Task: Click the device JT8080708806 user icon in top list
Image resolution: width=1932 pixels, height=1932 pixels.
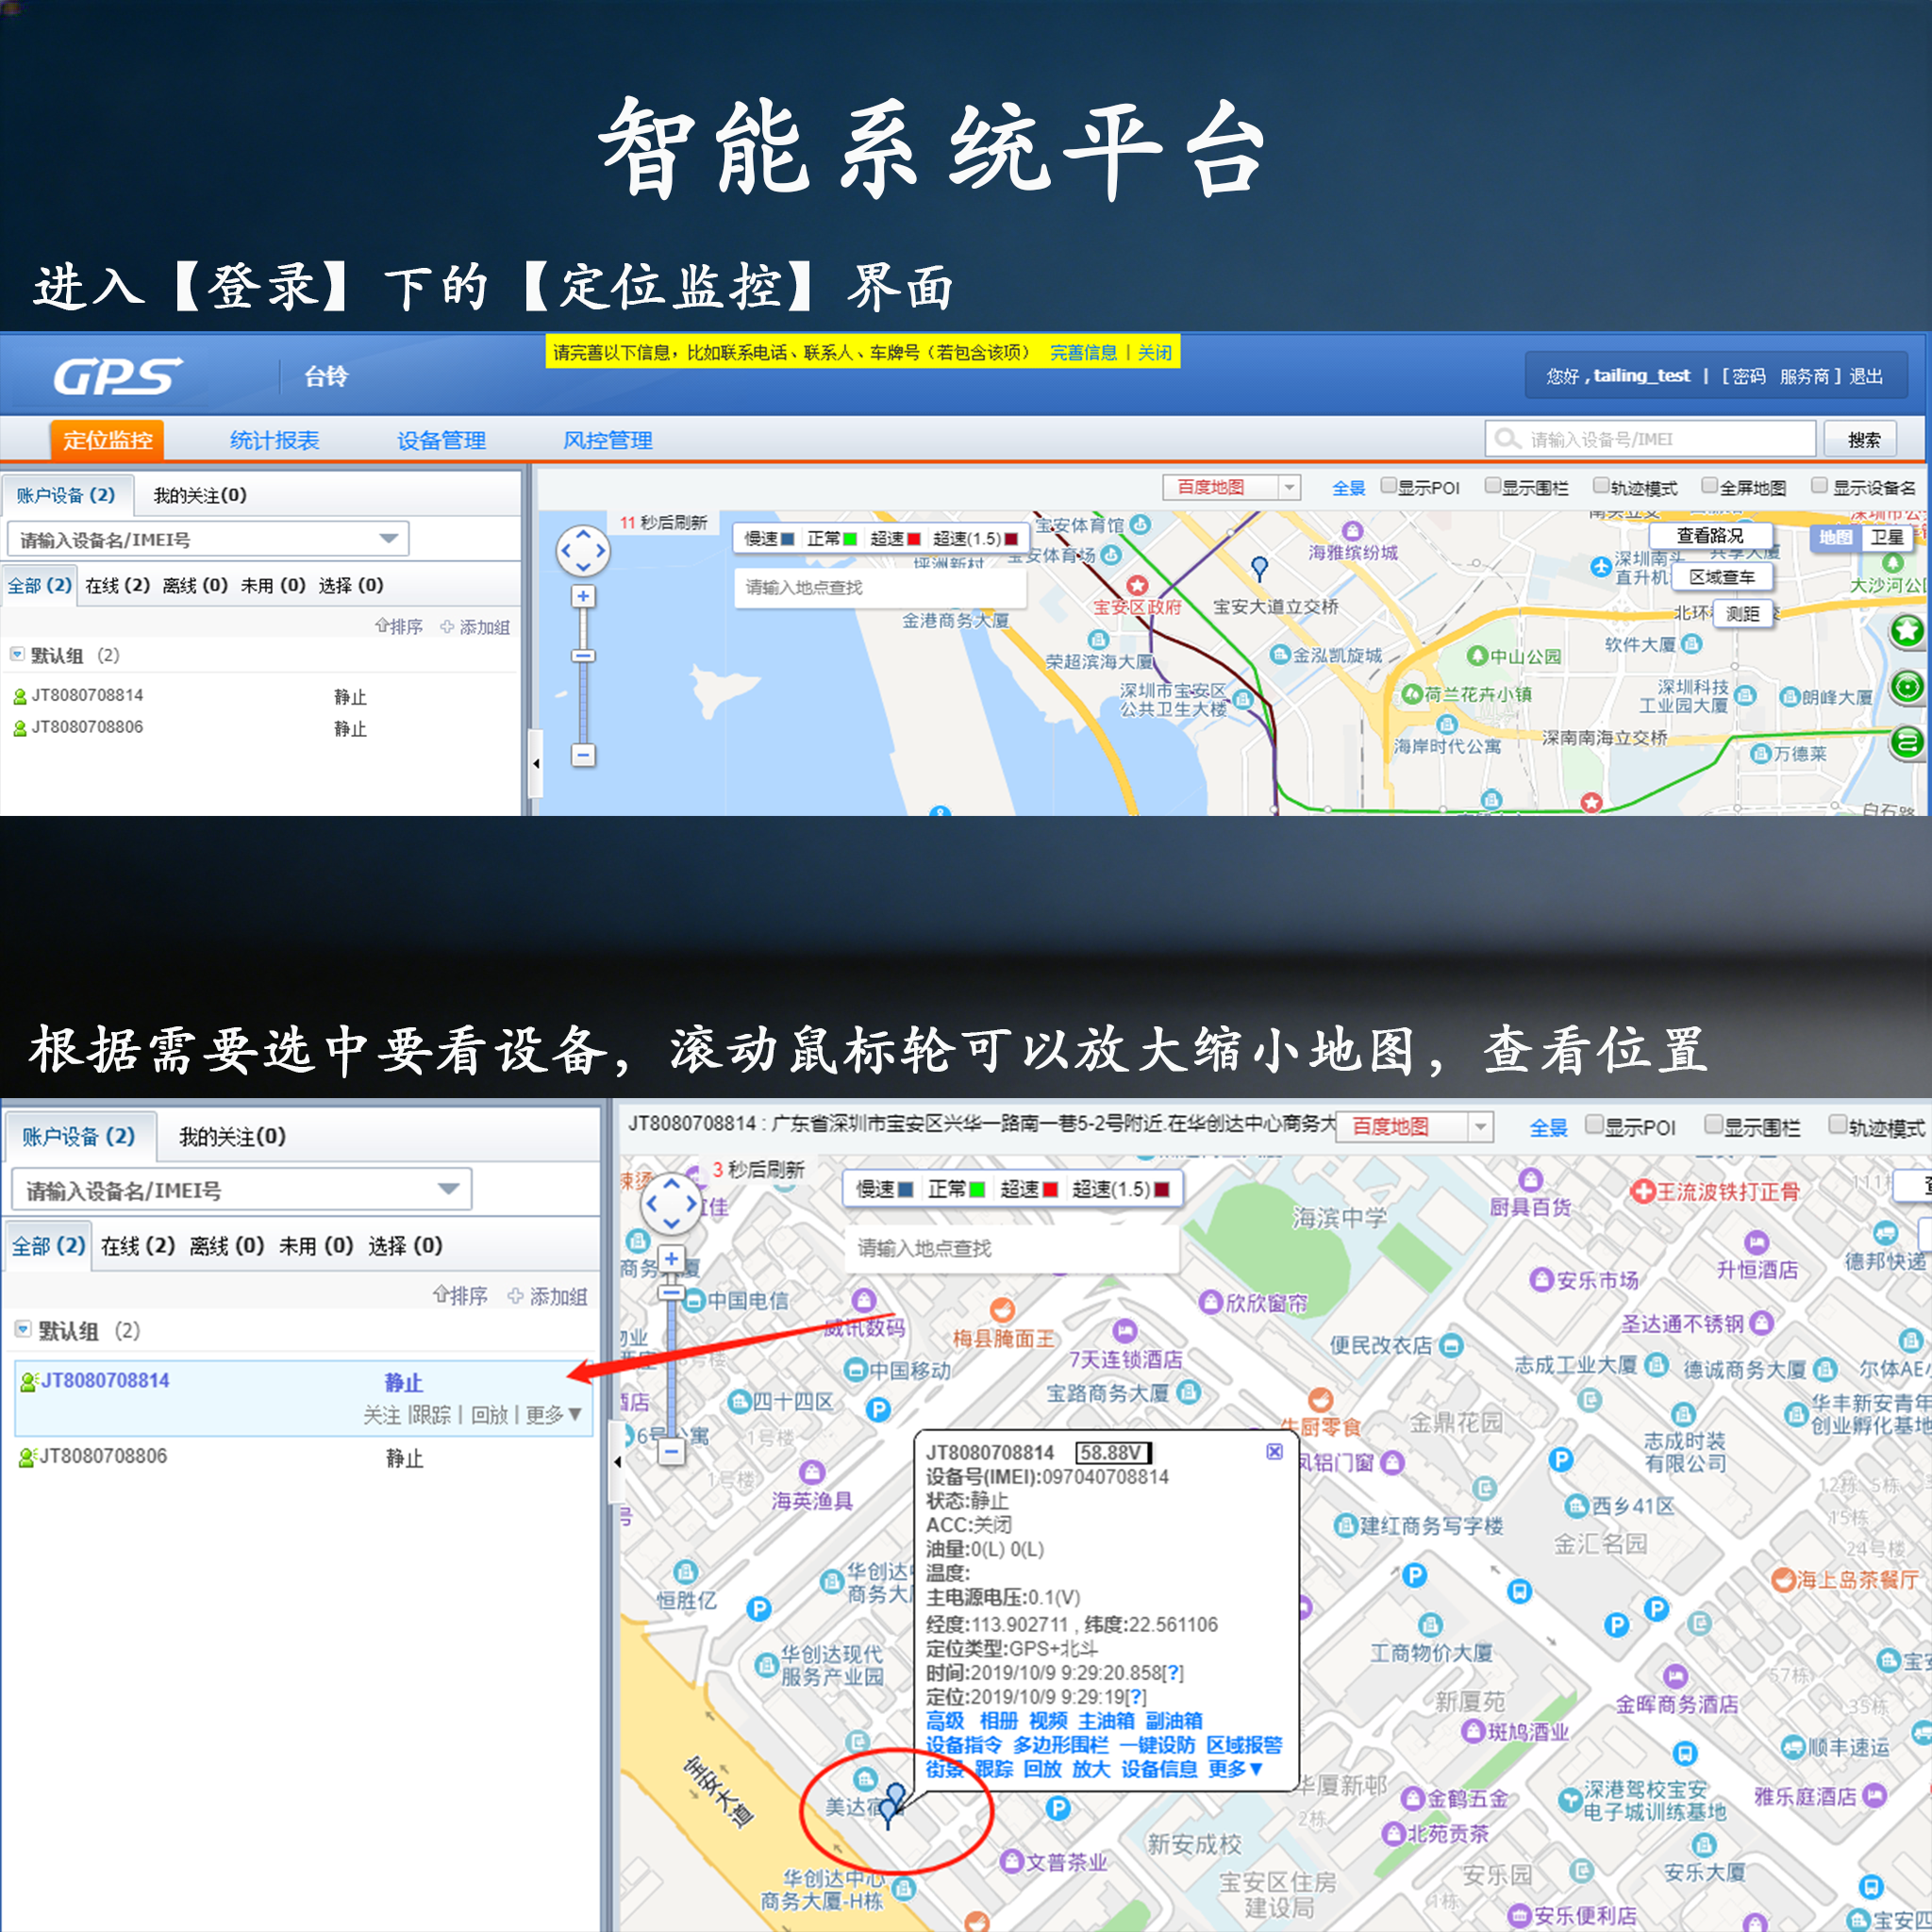Action: [x=19, y=728]
